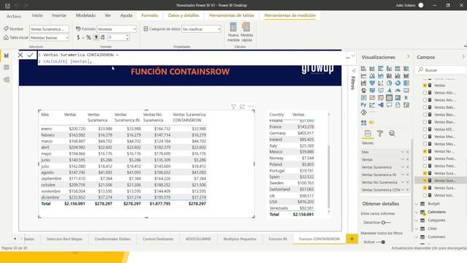Viewport: 467px width, 263px height.
Task: Apply currency format with the $ icon
Action: (78, 37)
